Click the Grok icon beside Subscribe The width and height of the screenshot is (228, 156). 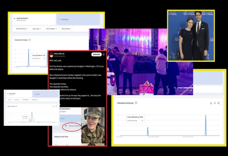[x=103, y=55]
